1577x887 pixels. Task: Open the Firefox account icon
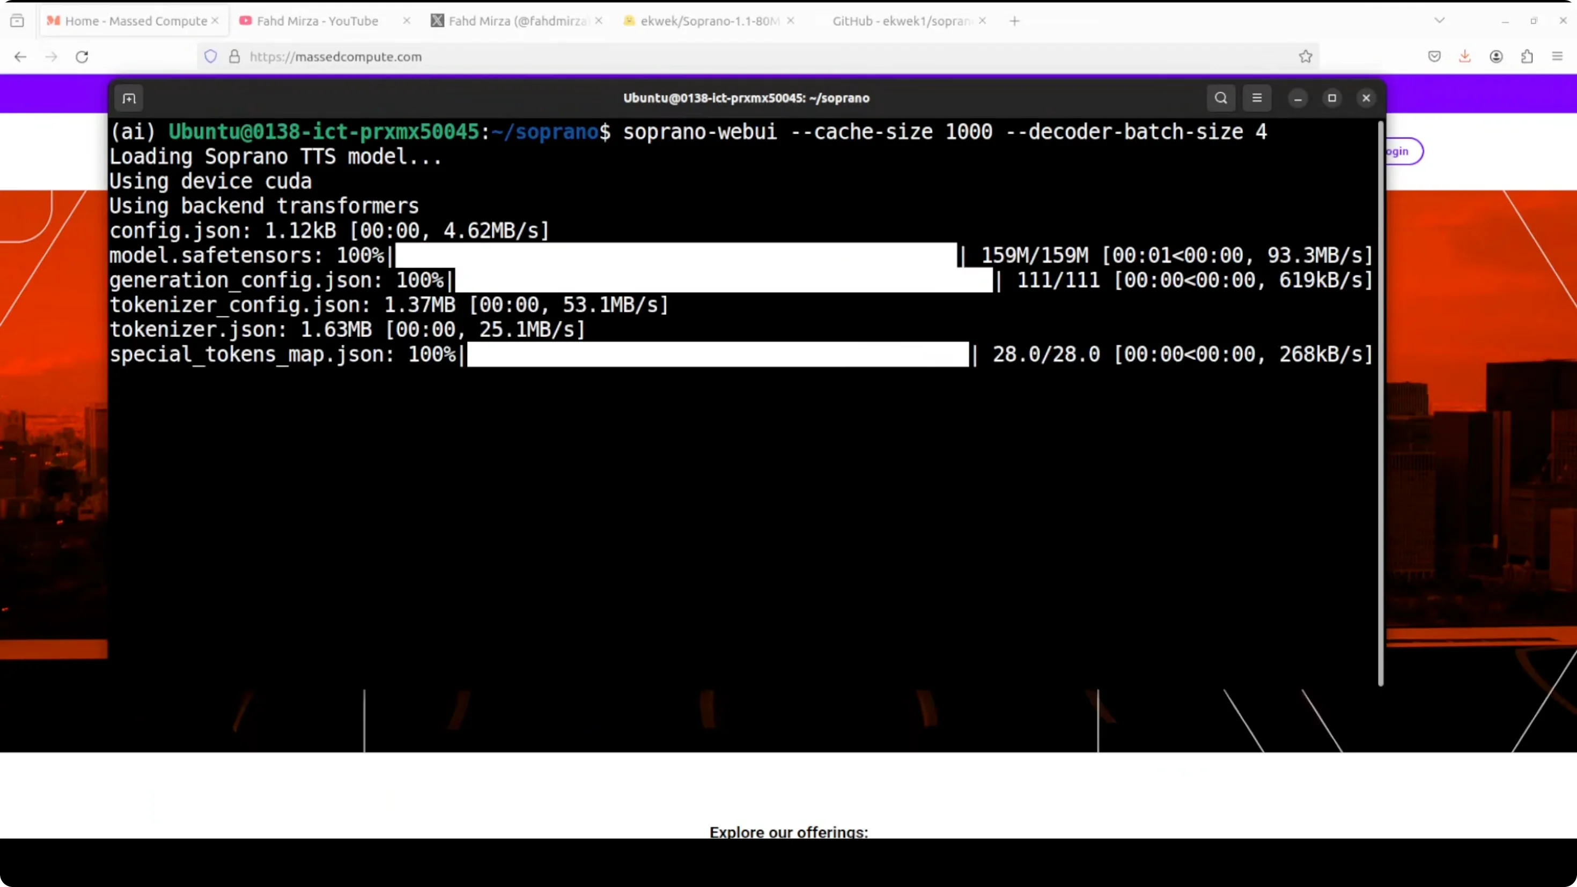click(1496, 57)
